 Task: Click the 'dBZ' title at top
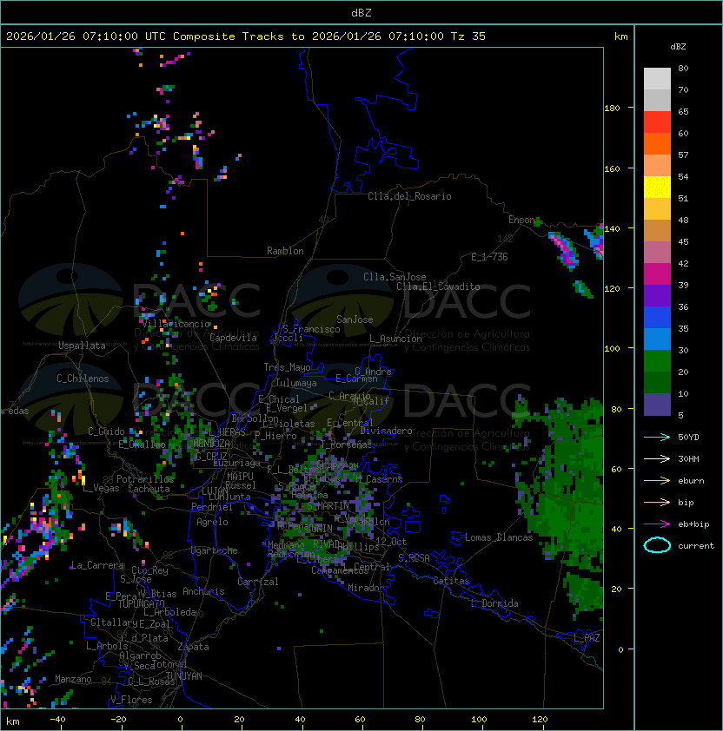pos(361,12)
